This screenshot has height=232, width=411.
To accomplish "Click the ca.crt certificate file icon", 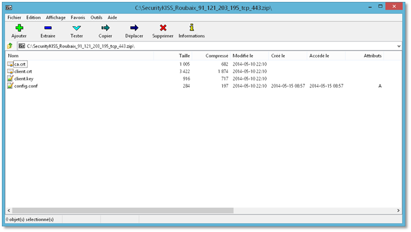I will pos(10,64).
